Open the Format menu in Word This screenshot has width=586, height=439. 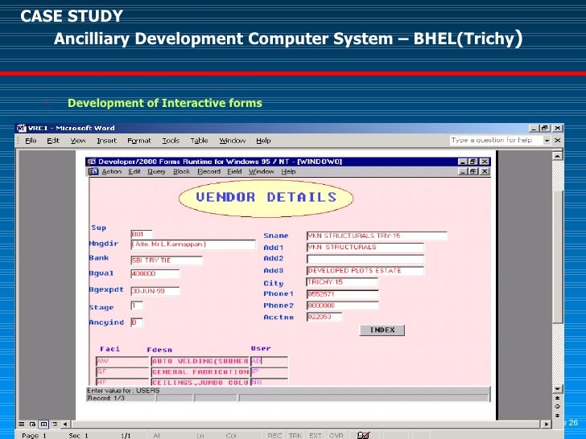coord(139,141)
